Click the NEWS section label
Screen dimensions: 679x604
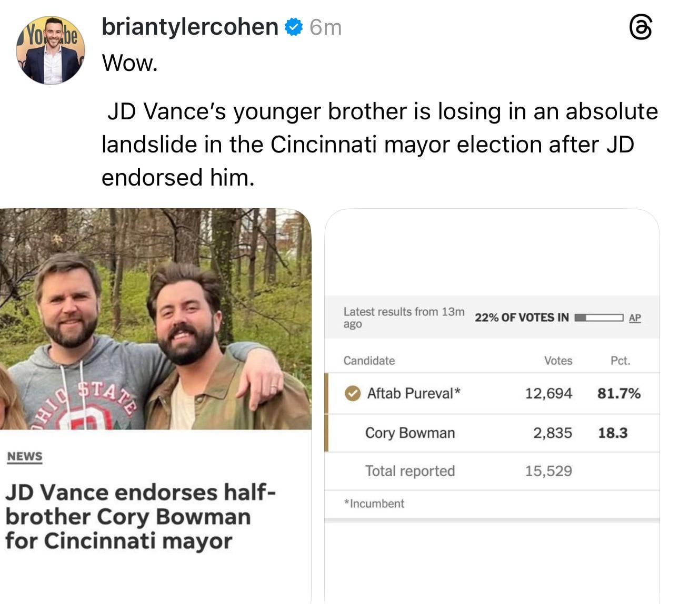[25, 456]
